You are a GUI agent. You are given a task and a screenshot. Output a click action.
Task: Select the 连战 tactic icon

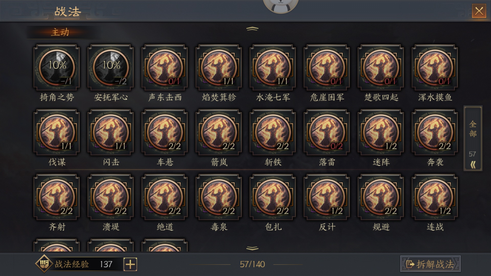(x=435, y=197)
